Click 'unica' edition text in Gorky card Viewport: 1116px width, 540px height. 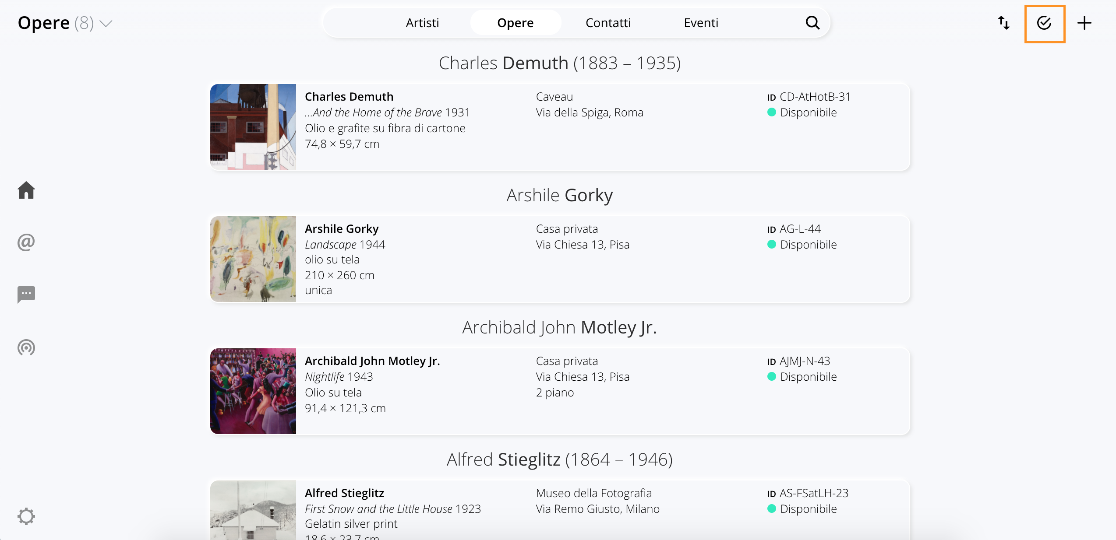[318, 290]
